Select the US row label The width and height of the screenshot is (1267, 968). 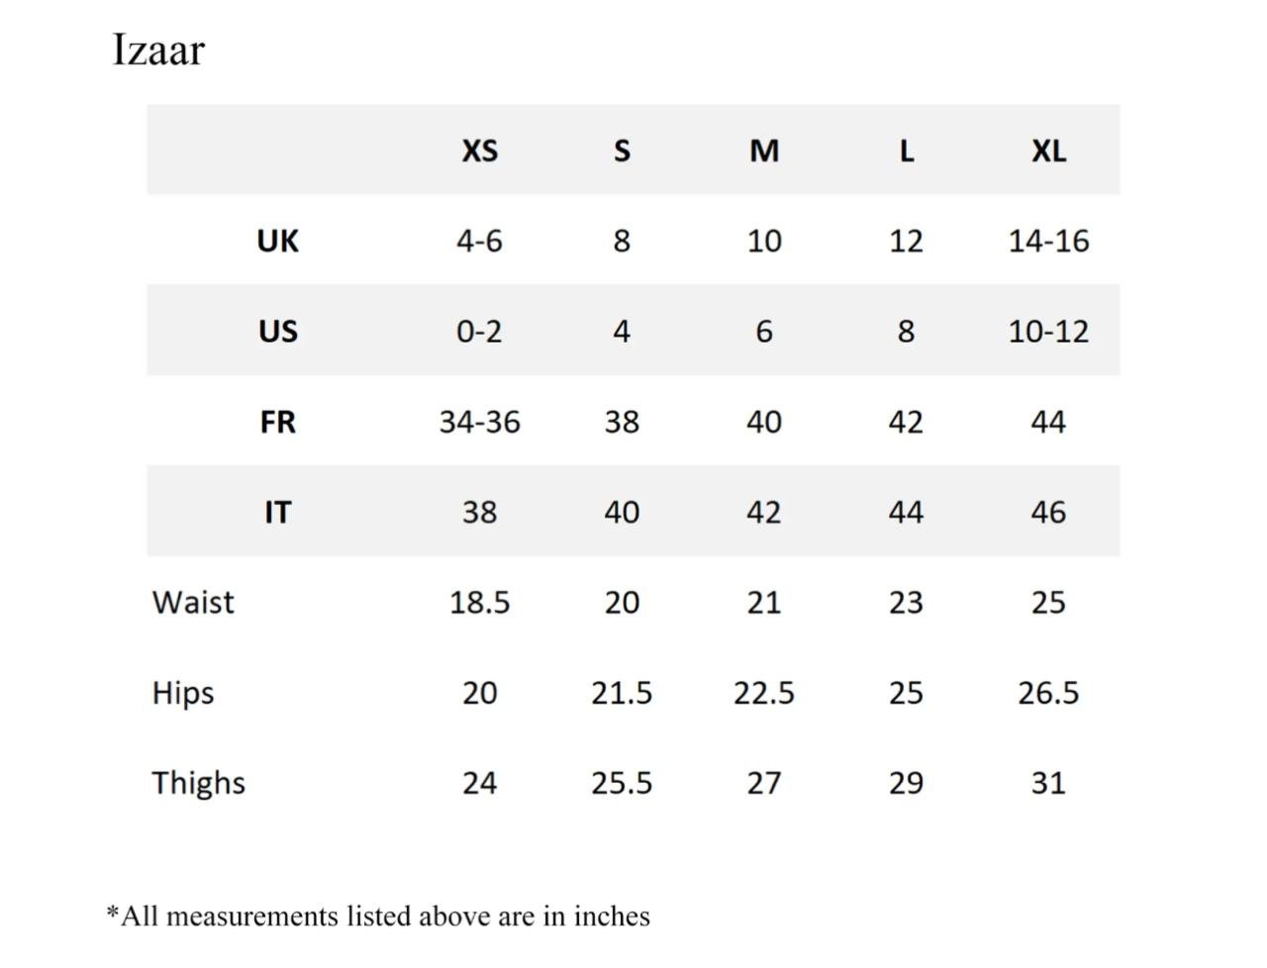coord(277,331)
